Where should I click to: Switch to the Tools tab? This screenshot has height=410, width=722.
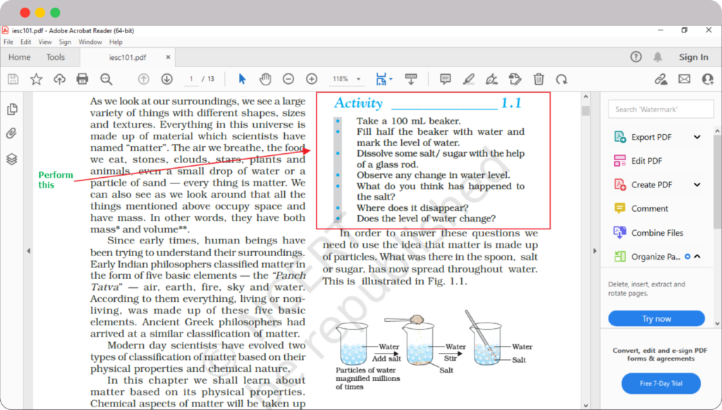point(56,57)
